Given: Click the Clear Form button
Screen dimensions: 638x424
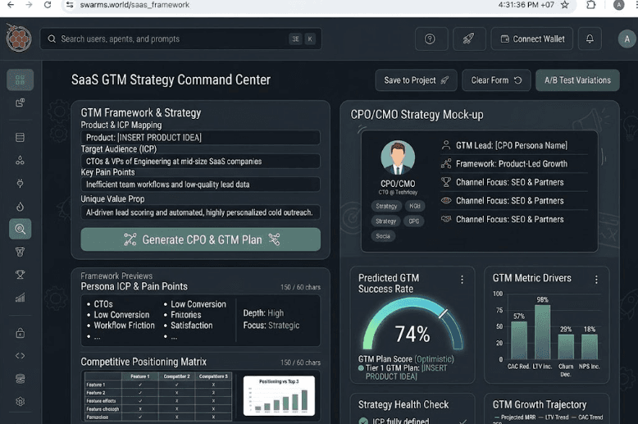Looking at the screenshot, I should 496,80.
